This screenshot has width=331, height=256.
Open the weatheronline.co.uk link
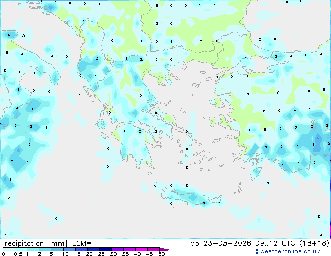287,251
